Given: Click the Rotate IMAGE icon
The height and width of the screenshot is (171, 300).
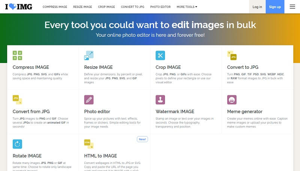Looking at the screenshot, I should [17, 144].
